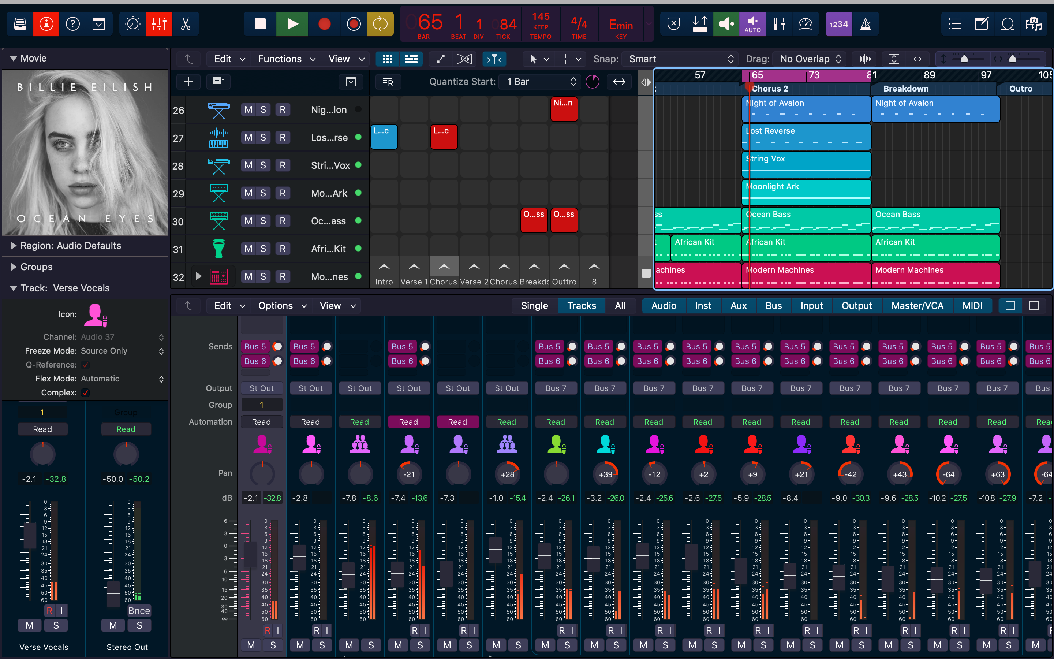The height and width of the screenshot is (659, 1054).
Task: Open the Mixer via control bar icon
Action: pyautogui.click(x=158, y=24)
